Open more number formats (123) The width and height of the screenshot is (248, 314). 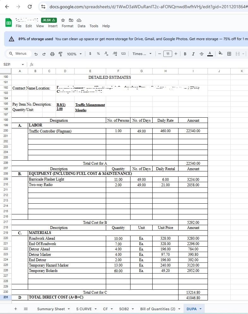click(123, 54)
